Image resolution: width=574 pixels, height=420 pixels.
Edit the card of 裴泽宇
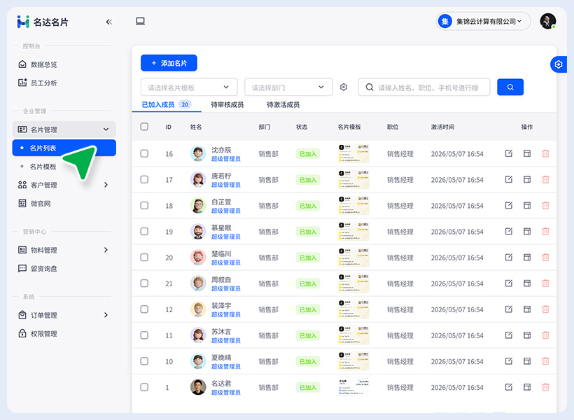pos(508,309)
